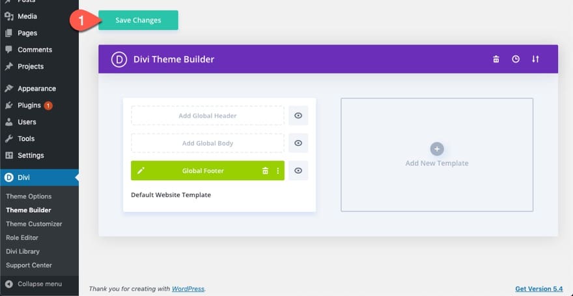Image resolution: width=573 pixels, height=296 pixels.
Task: Edit Global Footer with pencil icon
Action: point(141,170)
